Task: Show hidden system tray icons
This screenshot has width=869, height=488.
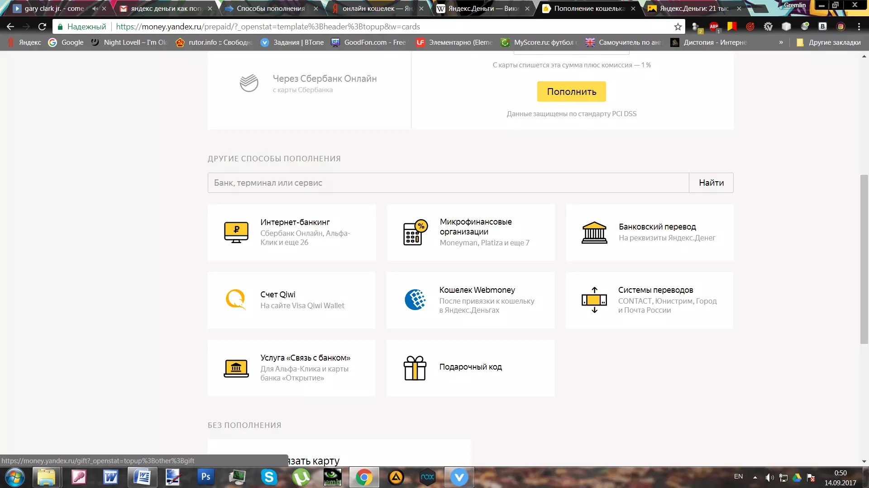Action: [x=755, y=477]
